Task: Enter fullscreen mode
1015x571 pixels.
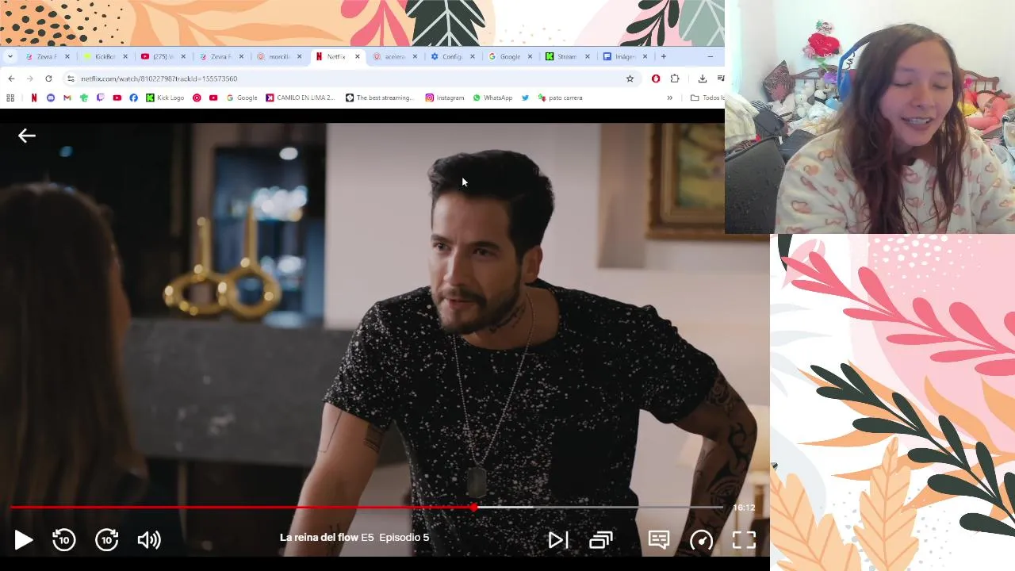Action: pos(744,540)
